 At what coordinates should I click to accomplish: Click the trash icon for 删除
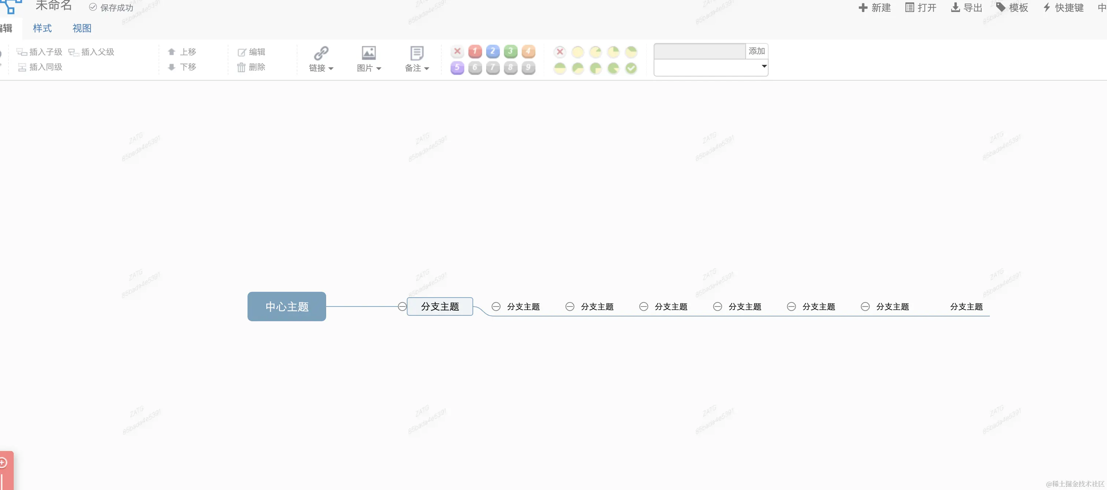242,67
